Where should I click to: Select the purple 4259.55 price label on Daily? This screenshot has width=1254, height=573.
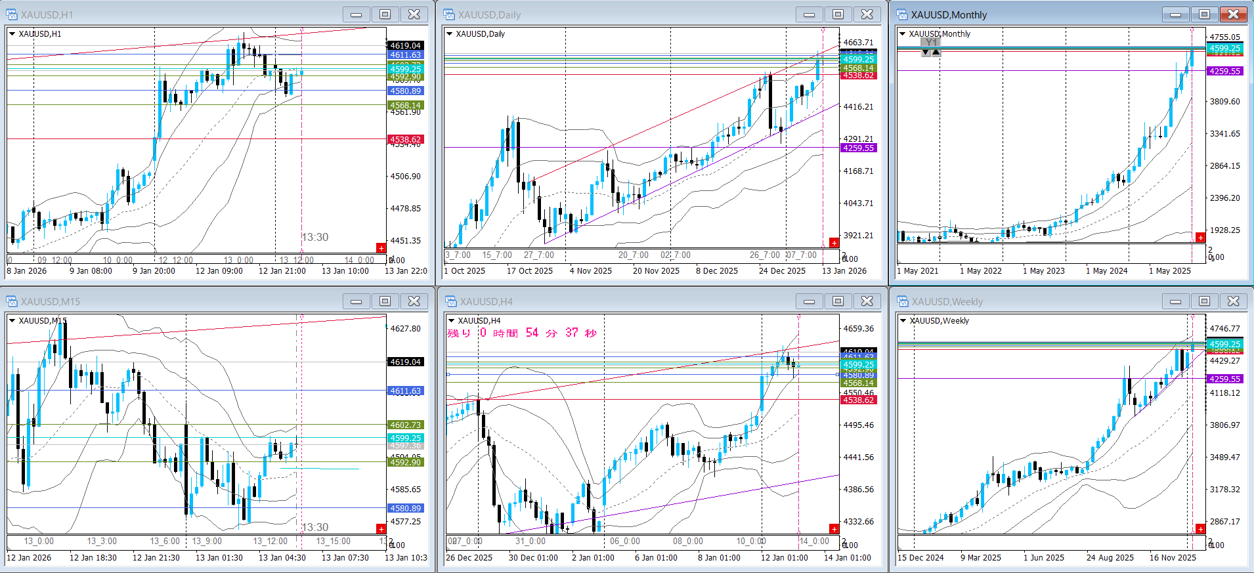coord(858,148)
